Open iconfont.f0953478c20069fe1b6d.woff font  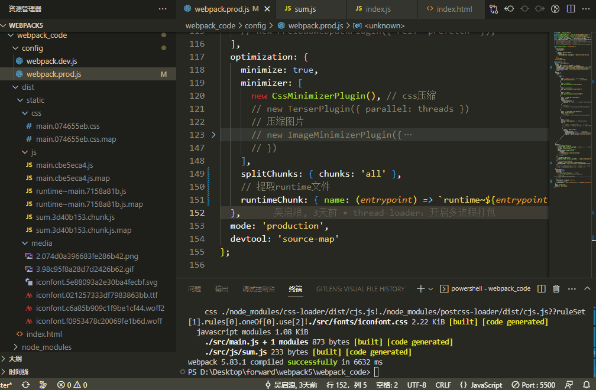(88, 321)
